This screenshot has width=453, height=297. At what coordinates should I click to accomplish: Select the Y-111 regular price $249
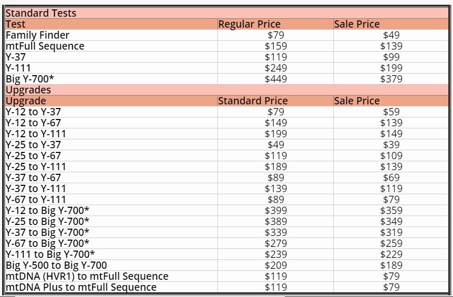pyautogui.click(x=275, y=68)
